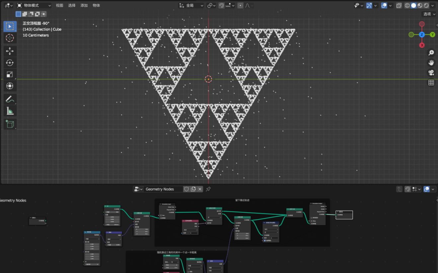The image size is (438, 273).
Task: Toggle viewport overlays visibility
Action: pyautogui.click(x=384, y=5)
